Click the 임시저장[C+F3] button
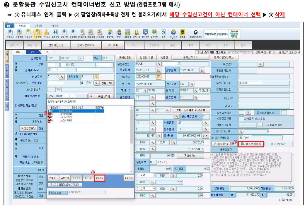This screenshot has width=305, height=207. point(86,45)
